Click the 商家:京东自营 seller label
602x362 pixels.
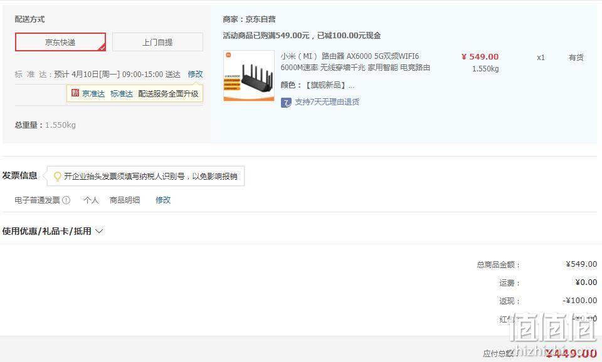[x=249, y=19]
